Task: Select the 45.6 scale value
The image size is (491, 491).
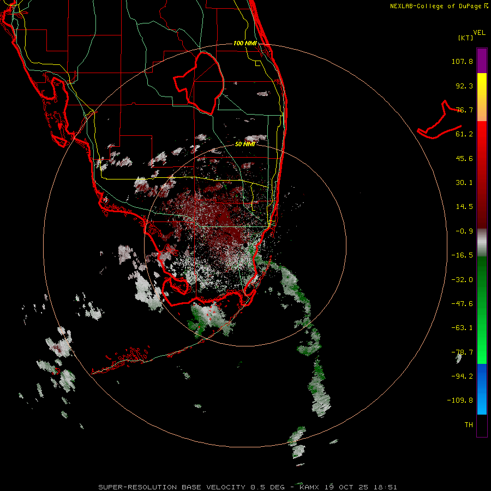Action: pyautogui.click(x=464, y=158)
